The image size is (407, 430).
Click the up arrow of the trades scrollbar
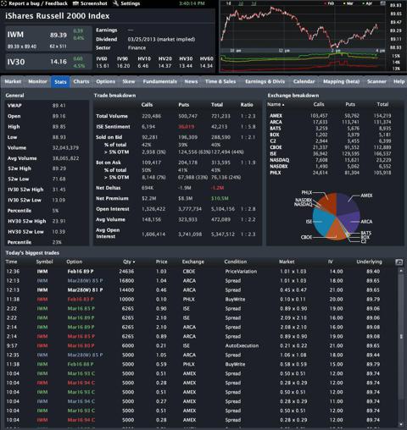click(x=401, y=270)
